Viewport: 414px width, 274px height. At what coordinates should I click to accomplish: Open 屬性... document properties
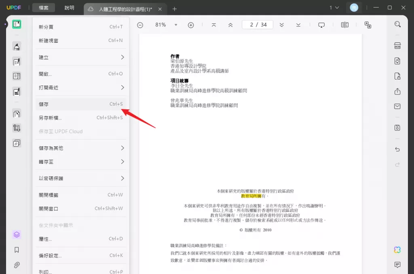click(81, 239)
